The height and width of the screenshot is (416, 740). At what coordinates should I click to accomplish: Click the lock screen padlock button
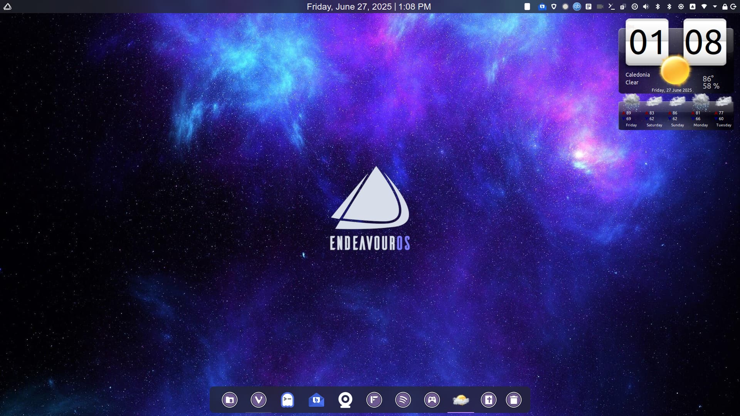point(725,7)
